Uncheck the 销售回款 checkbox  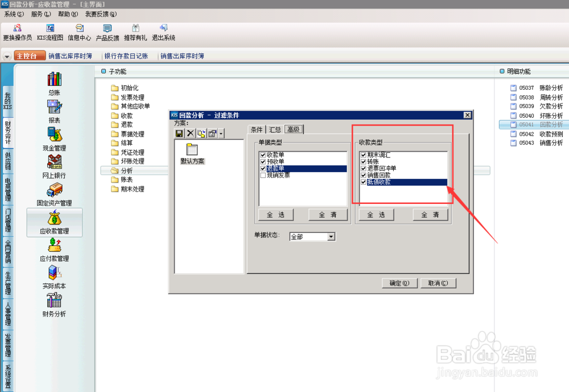[x=363, y=176]
